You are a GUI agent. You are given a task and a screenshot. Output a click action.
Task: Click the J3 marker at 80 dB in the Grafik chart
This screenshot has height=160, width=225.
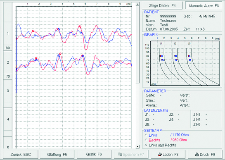(175, 56)
